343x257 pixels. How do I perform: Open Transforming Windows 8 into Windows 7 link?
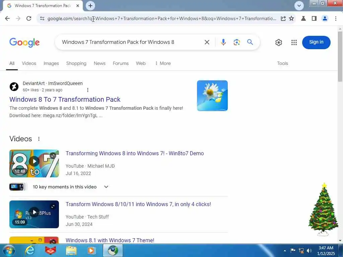click(x=135, y=153)
